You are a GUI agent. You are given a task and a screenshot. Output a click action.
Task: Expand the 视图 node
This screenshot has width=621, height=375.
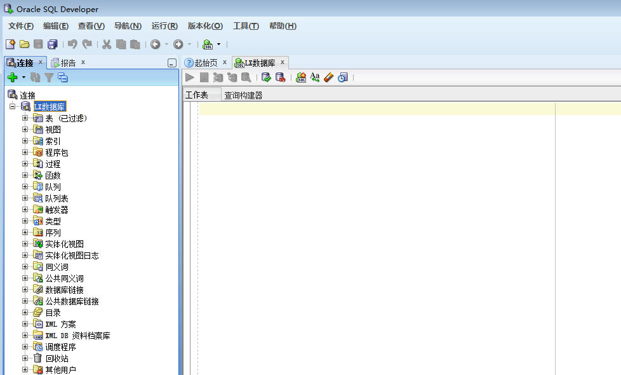coord(25,129)
